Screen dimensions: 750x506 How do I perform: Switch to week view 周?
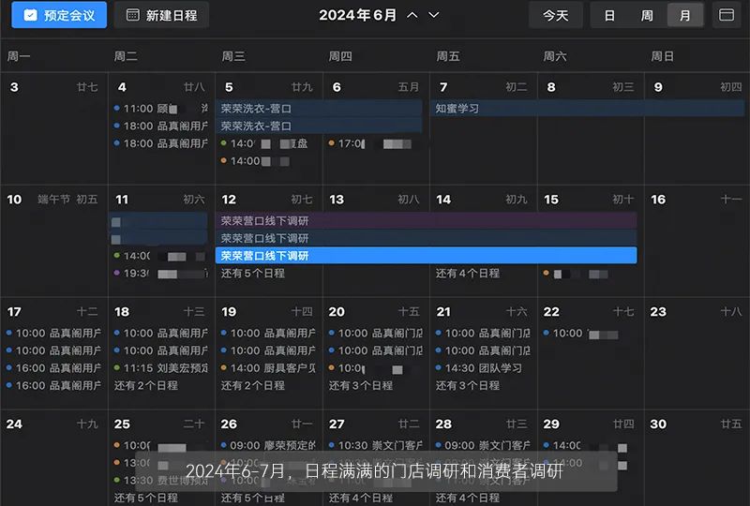[x=647, y=15]
